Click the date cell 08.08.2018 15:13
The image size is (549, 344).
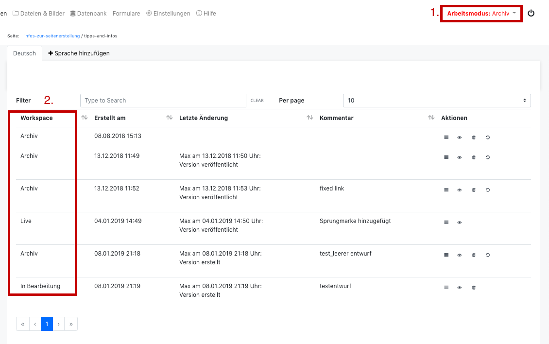pyautogui.click(x=118, y=136)
